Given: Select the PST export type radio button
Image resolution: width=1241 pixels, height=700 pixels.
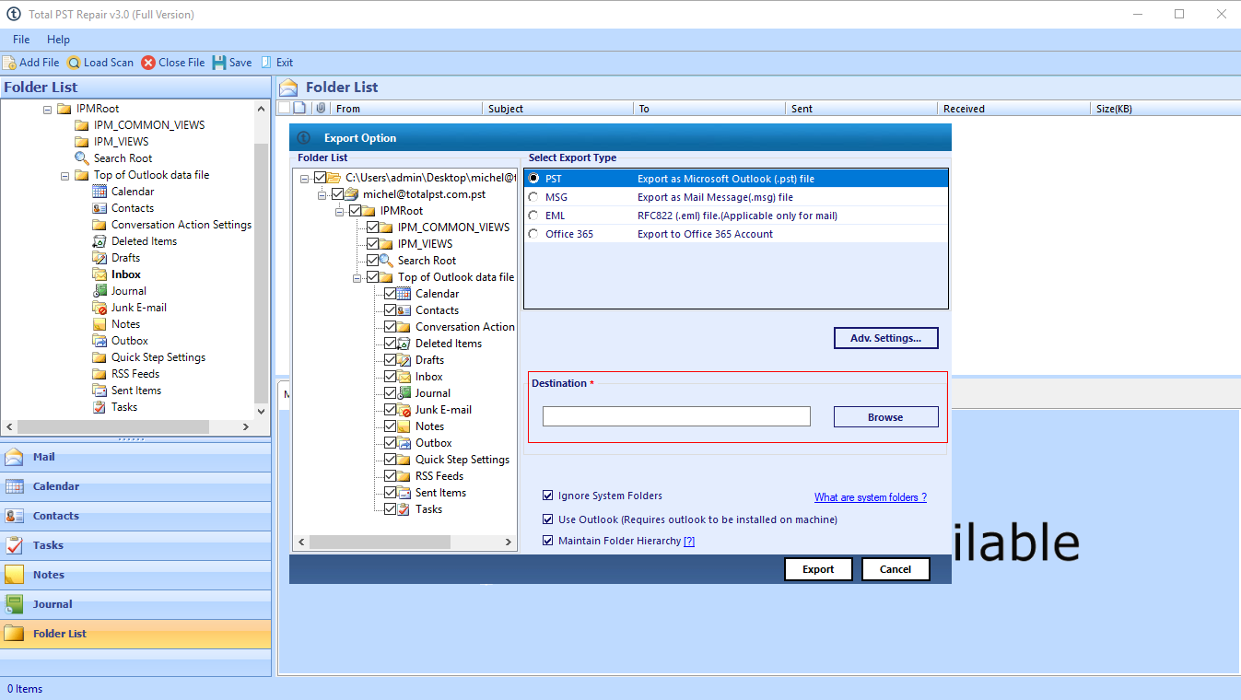Looking at the screenshot, I should [x=533, y=179].
